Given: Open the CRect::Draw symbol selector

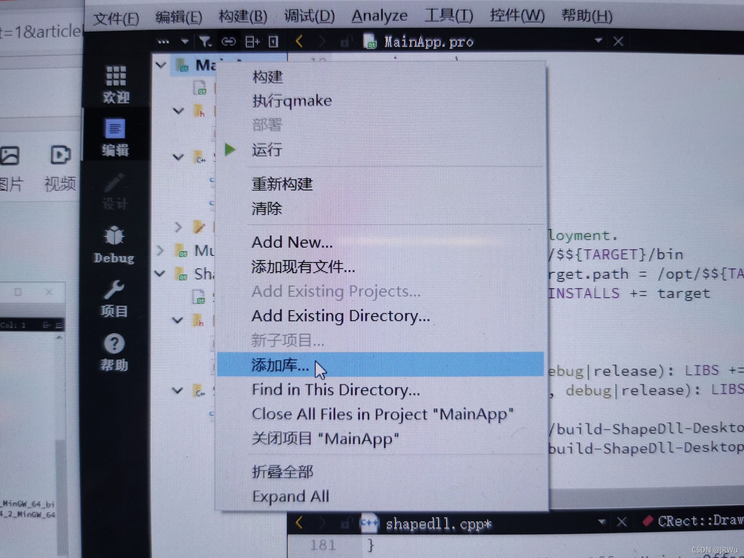Looking at the screenshot, I should (694, 521).
